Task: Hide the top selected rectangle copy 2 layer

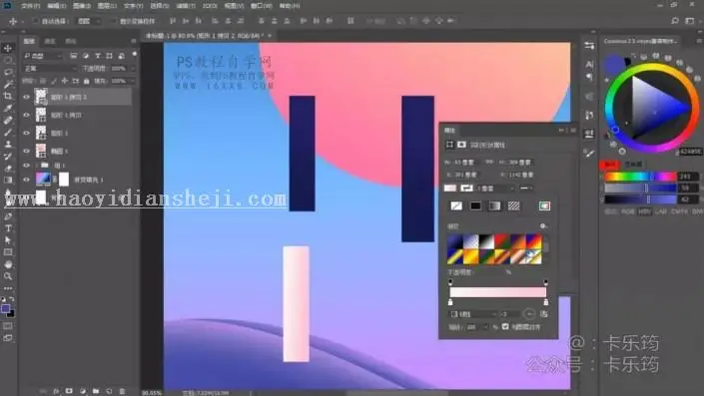Action: 27,97
